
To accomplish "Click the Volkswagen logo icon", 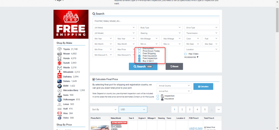I will tap(59, 100).
